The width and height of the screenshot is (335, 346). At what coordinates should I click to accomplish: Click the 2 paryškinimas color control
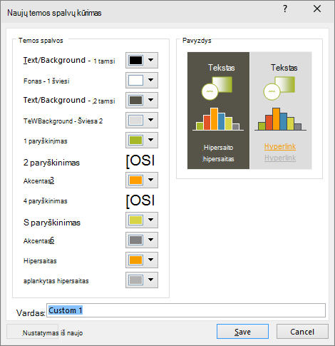coord(140,161)
